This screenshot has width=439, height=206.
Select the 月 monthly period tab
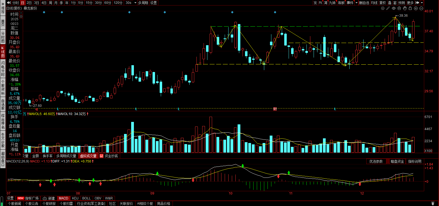coord(56,3)
